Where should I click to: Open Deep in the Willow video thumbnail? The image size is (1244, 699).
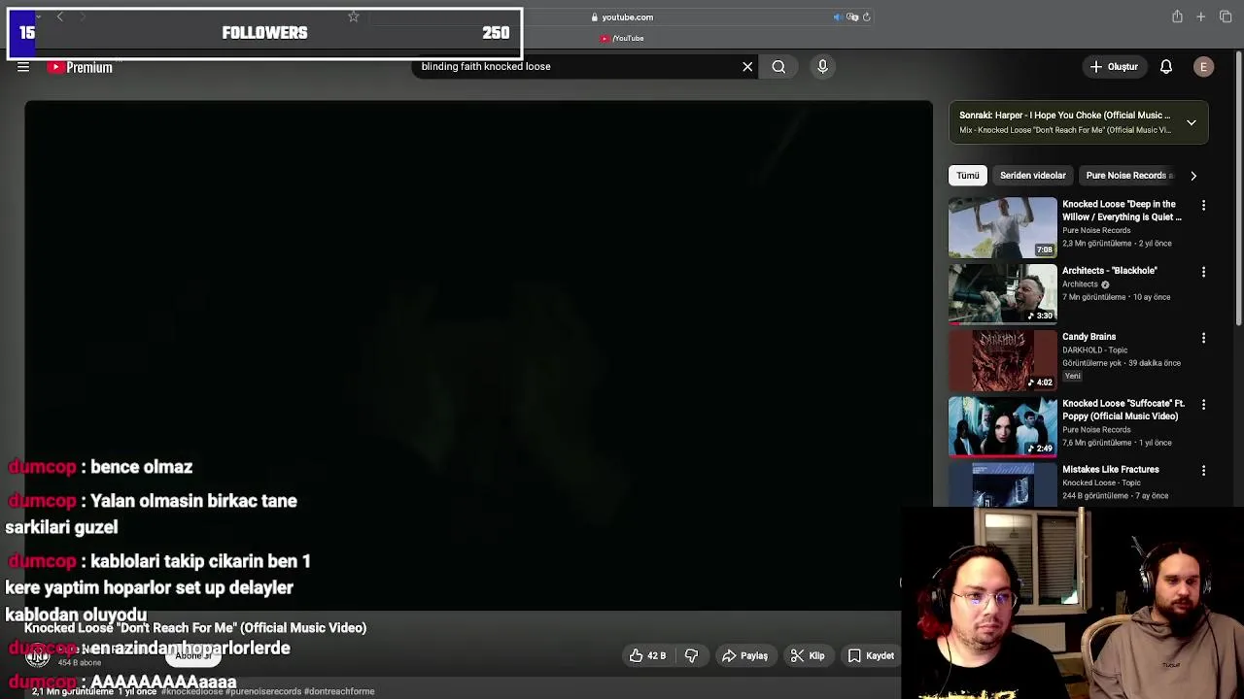pyautogui.click(x=1003, y=227)
